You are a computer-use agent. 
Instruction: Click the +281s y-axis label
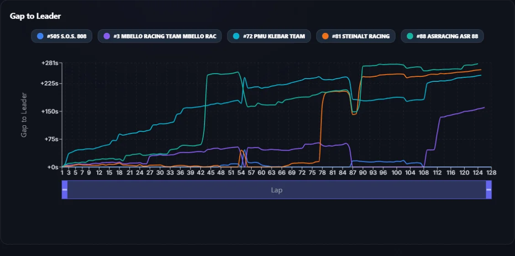pyautogui.click(x=50, y=63)
